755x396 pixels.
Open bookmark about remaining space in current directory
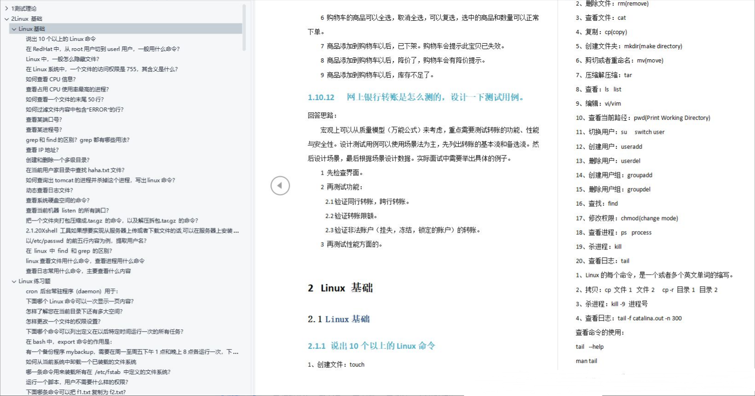click(74, 312)
